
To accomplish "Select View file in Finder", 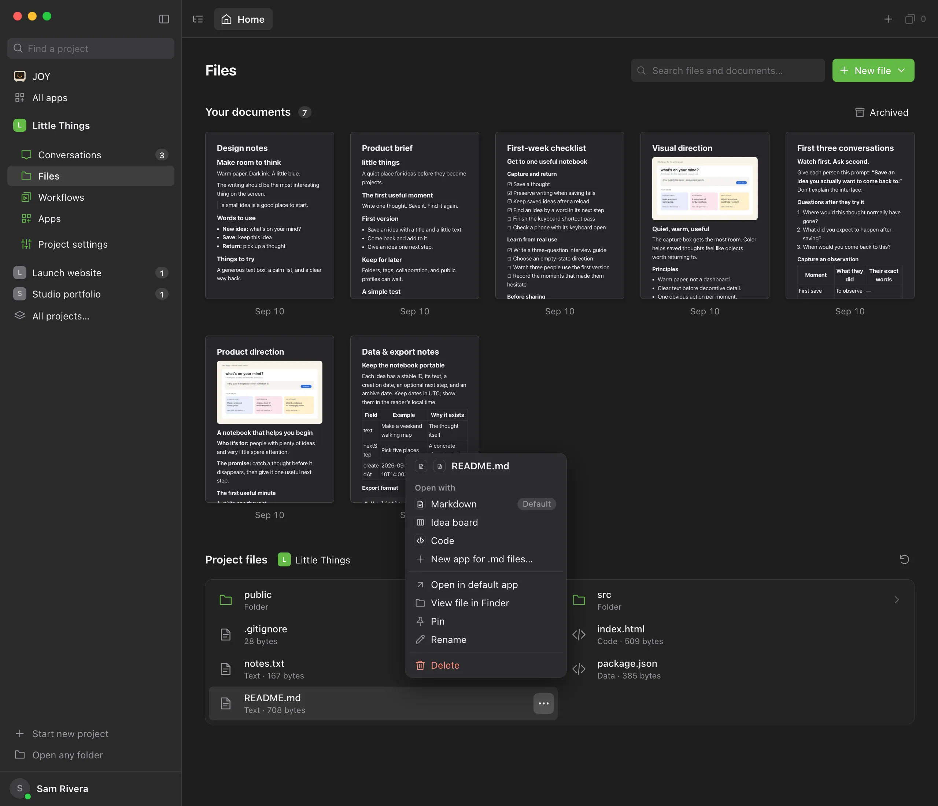I will [485, 603].
